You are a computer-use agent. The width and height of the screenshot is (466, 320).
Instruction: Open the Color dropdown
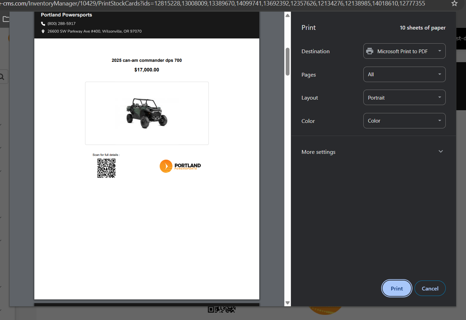(404, 121)
